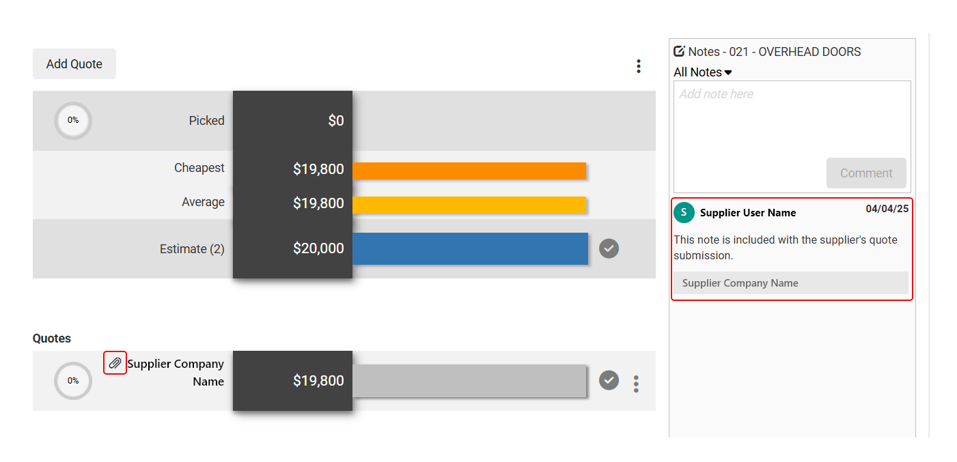Toggle the Estimate row checkmark
This screenshot has width=957, height=462.
(609, 248)
